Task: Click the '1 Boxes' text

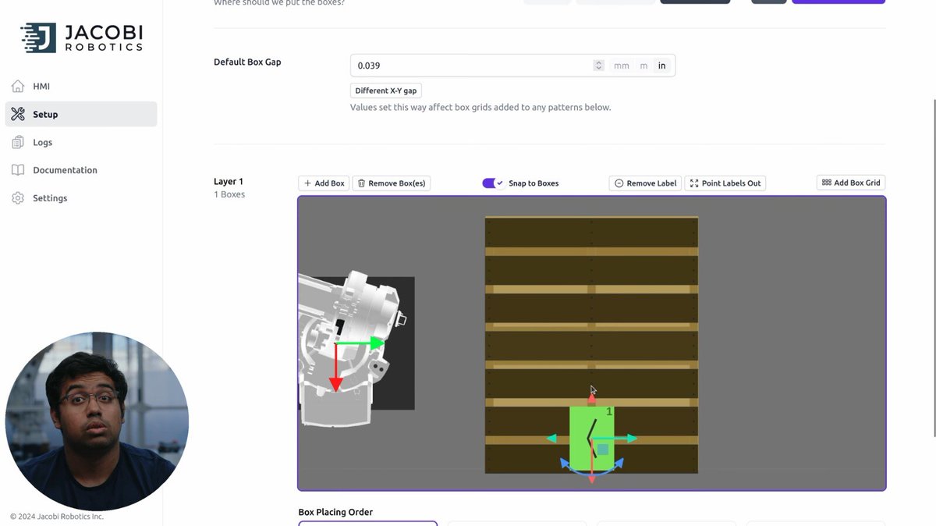Action: tap(229, 194)
